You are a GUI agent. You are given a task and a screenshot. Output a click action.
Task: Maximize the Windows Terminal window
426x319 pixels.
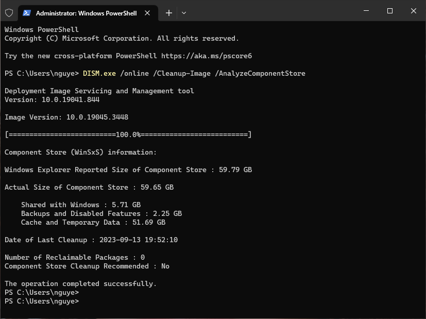[390, 11]
